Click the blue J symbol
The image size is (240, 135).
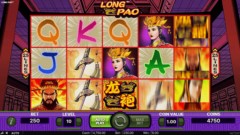tap(49, 63)
